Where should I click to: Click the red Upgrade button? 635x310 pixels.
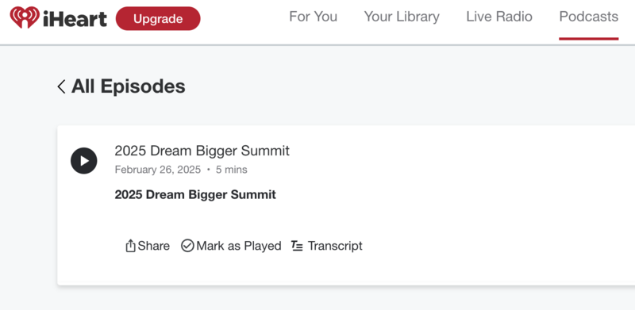[158, 18]
